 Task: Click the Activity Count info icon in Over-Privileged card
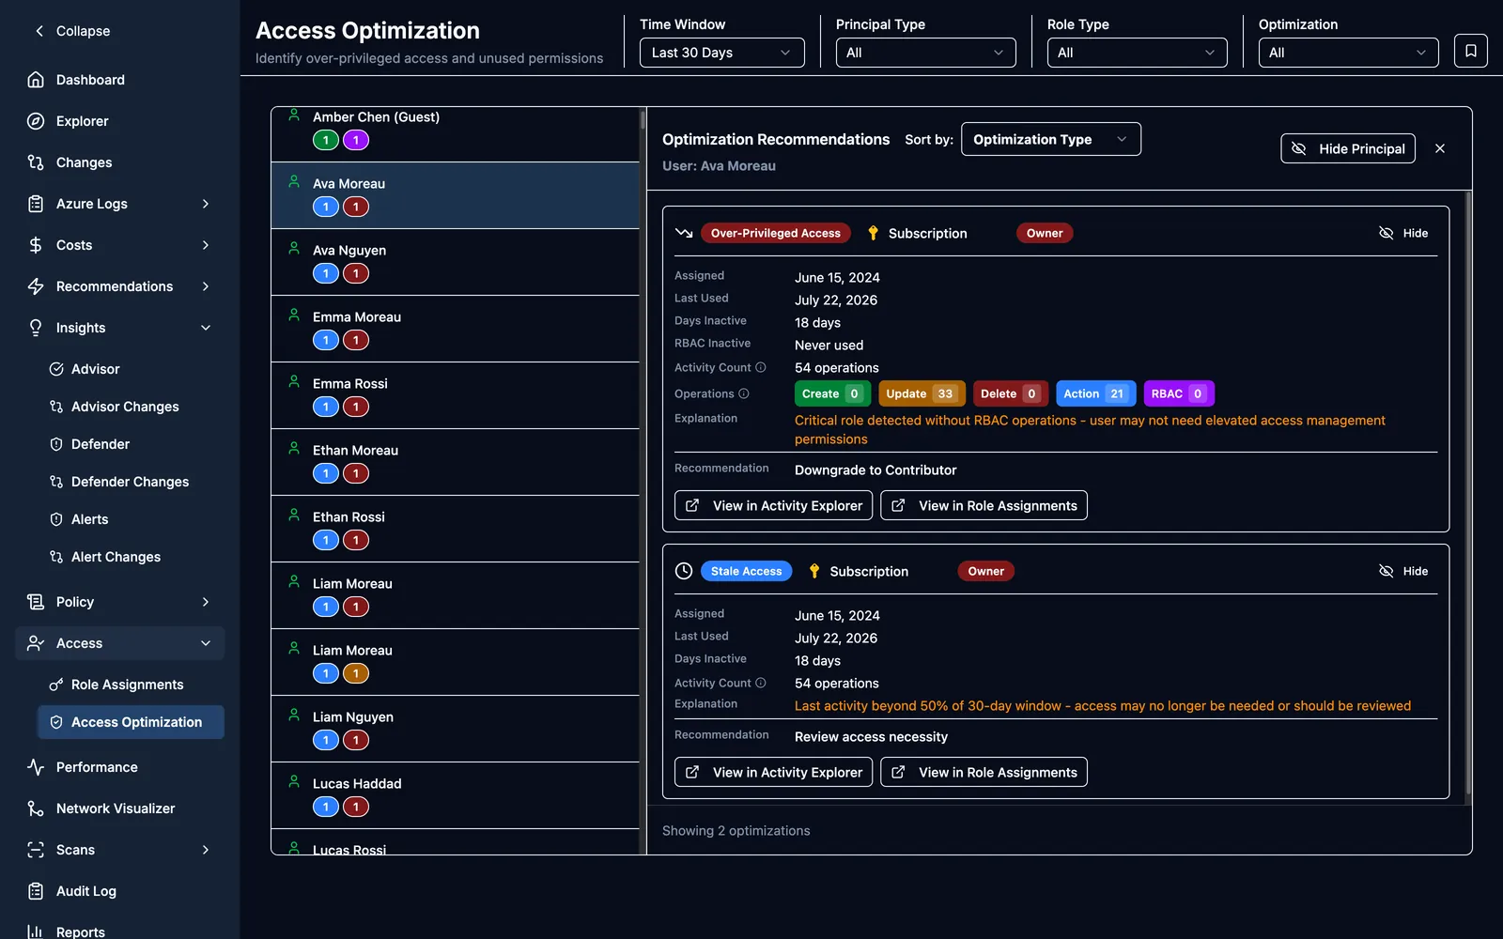coord(761,367)
